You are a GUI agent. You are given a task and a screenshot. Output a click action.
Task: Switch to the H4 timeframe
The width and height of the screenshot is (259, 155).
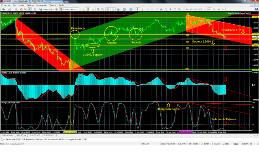[210, 9]
